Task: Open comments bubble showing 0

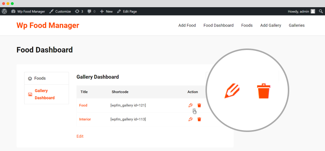Action: click(91, 12)
